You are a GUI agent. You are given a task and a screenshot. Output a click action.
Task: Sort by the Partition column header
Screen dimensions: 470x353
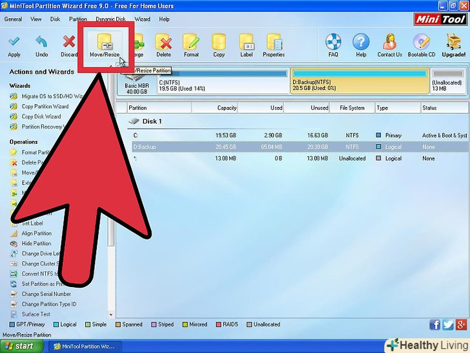(x=159, y=108)
